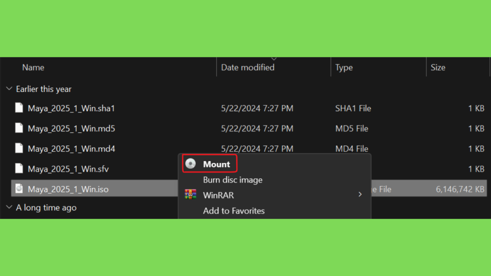Open the WinRAR submenu arrow
The width and height of the screenshot is (491, 276).
[360, 195]
